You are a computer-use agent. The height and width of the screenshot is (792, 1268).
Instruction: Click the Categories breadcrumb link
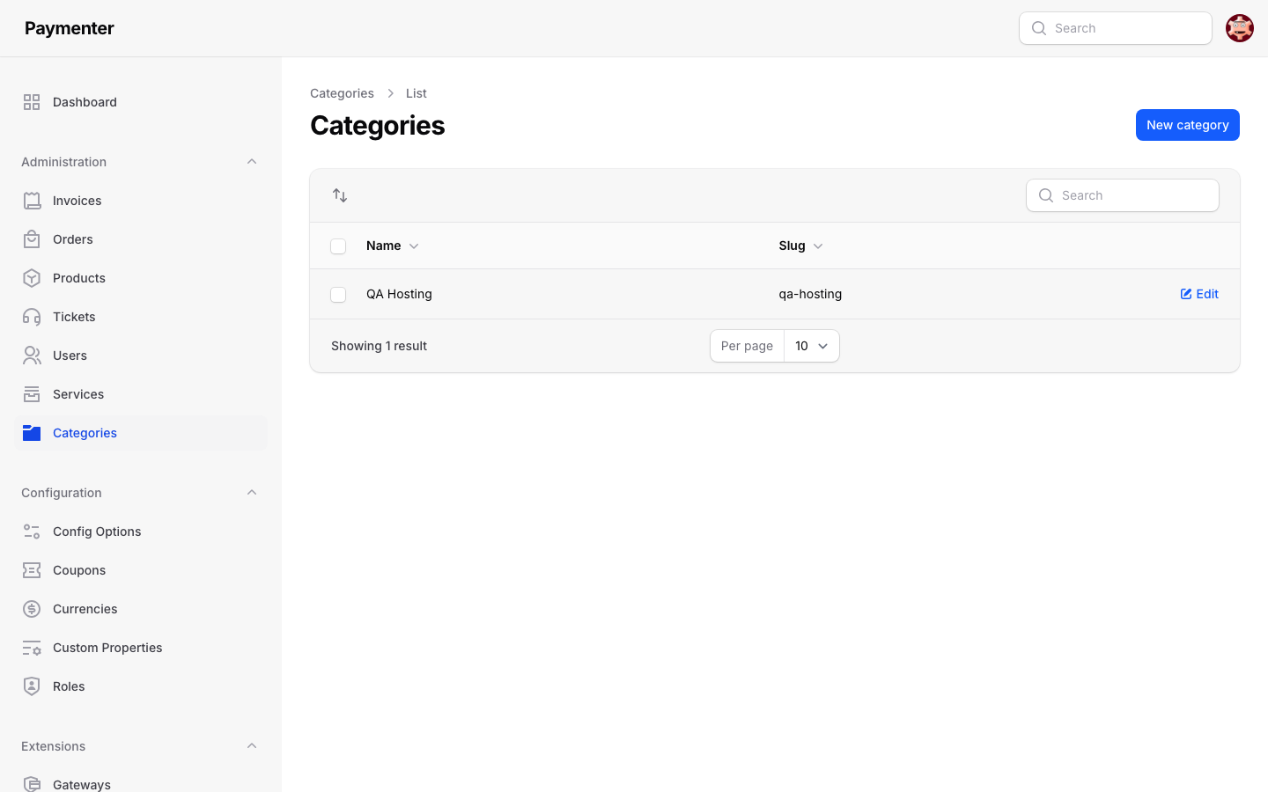click(342, 93)
